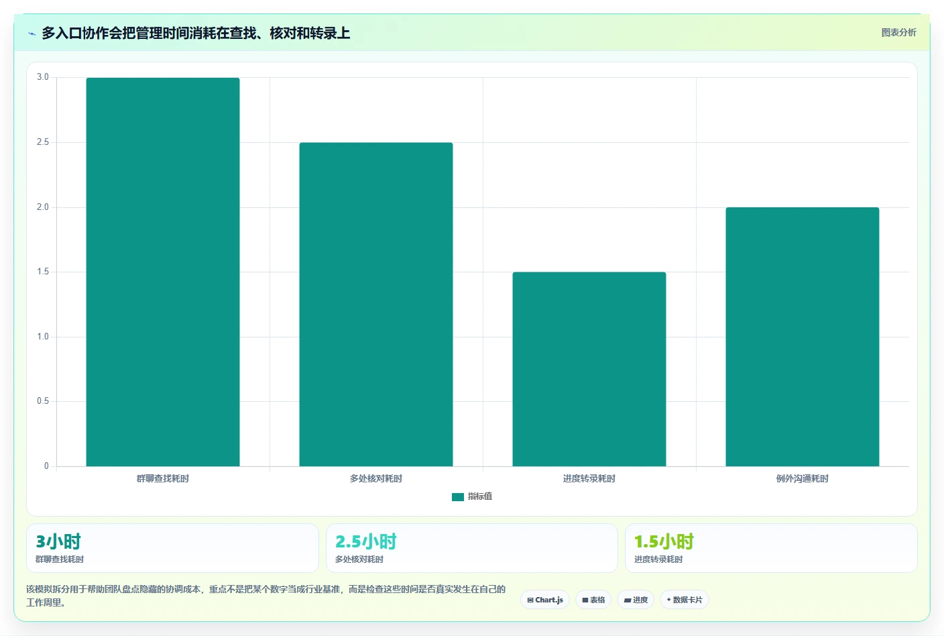Viewport: 944px width, 636px height.
Task: Click the 例外沟通耗时 bar in chart
Action: pyautogui.click(x=803, y=337)
